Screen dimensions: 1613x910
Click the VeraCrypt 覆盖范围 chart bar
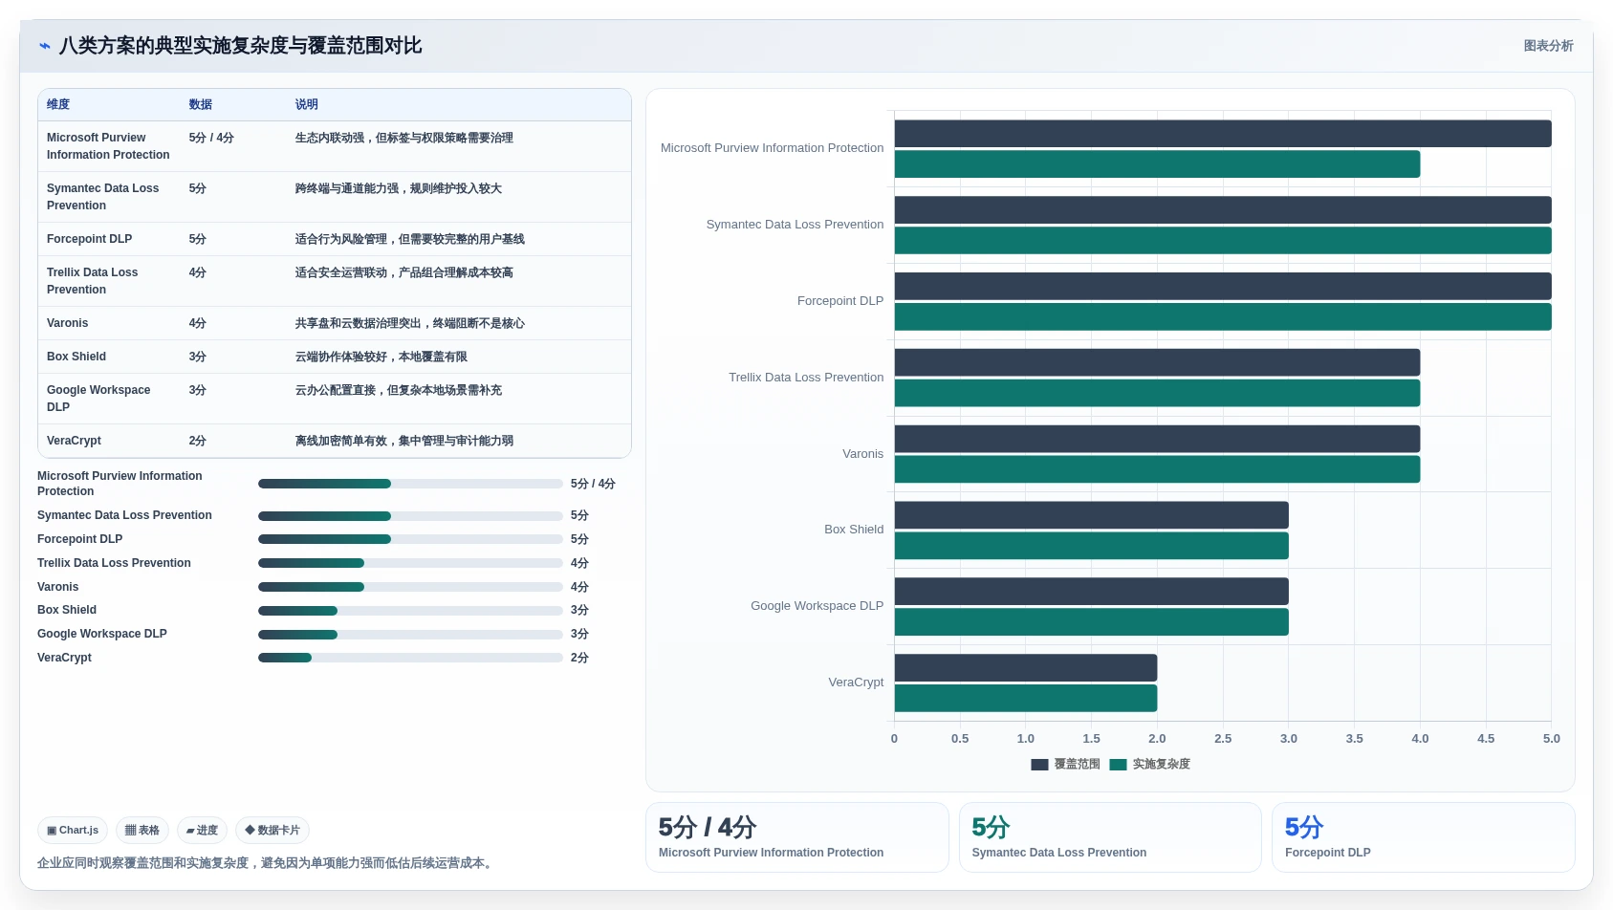pyautogui.click(x=1026, y=668)
